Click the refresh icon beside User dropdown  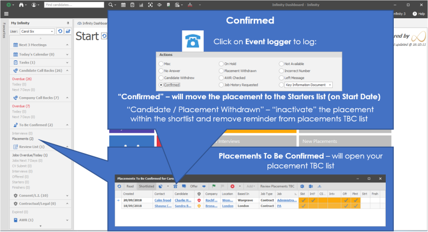tap(60, 31)
